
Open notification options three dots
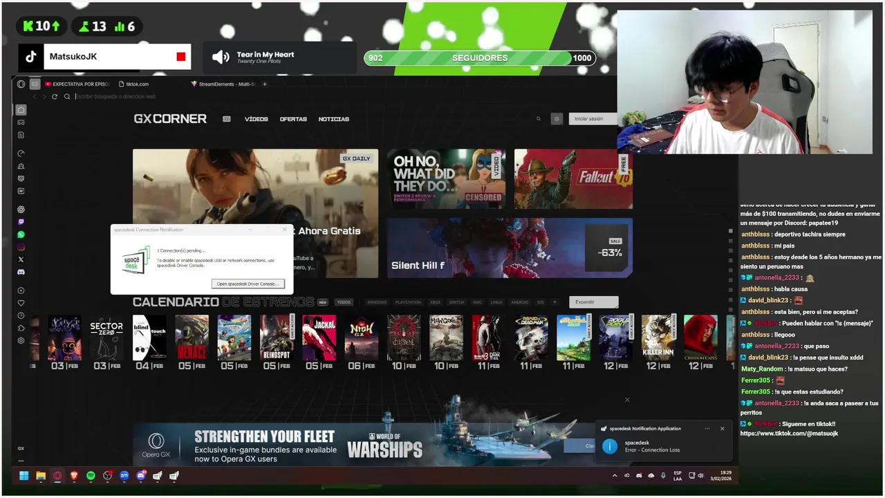tap(707, 429)
